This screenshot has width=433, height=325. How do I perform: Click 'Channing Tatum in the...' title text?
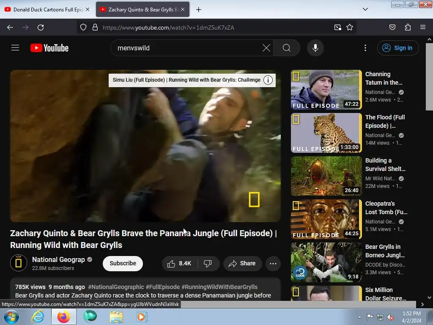click(x=384, y=78)
